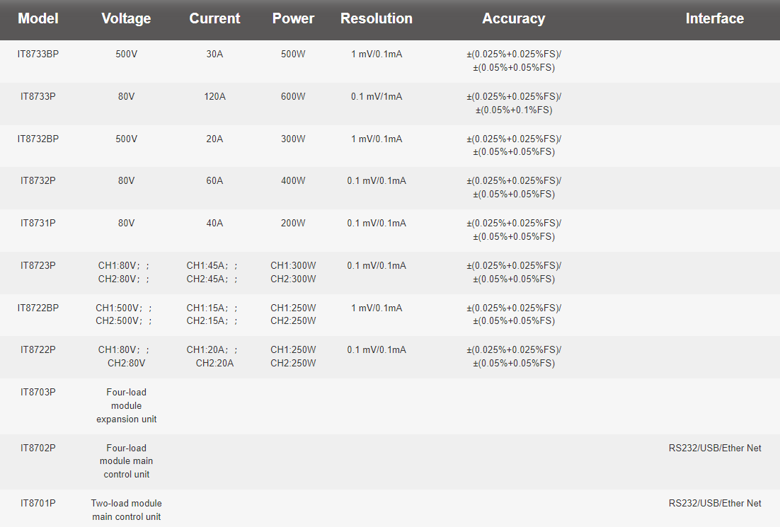780x527 pixels.
Task: Click the 400W power cell
Action: [x=293, y=180]
